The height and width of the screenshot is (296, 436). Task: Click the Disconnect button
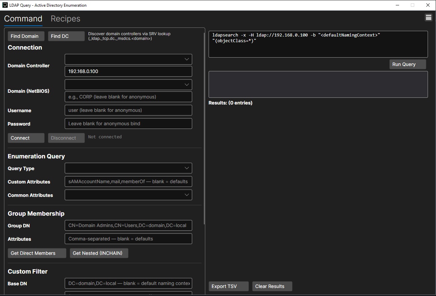(66, 138)
